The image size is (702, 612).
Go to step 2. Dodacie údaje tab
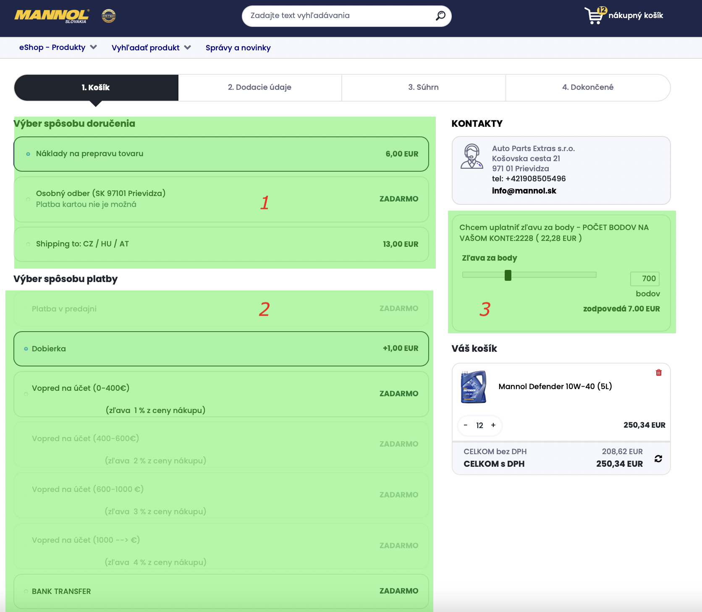[x=259, y=87]
